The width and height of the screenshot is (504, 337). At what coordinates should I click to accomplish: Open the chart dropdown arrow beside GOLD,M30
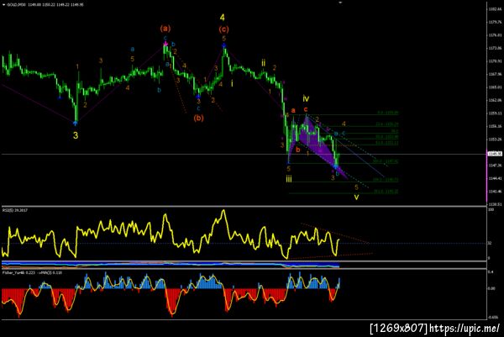tap(4, 5)
